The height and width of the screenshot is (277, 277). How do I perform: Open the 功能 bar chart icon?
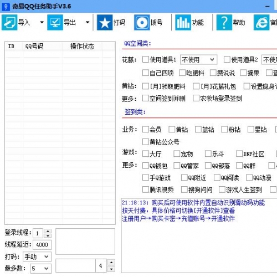pos(183,23)
